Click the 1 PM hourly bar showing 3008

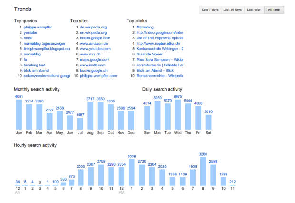pyautogui.click(x=132, y=173)
